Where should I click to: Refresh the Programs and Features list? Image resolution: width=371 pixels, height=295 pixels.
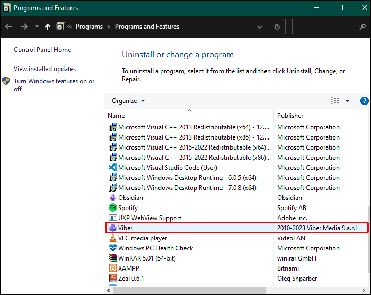277,27
